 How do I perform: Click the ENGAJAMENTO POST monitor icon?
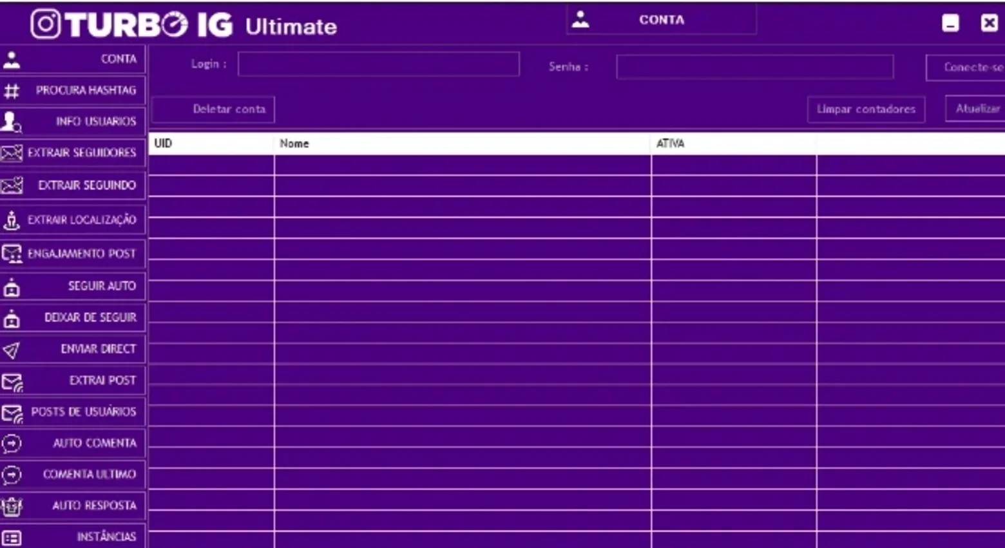pyautogui.click(x=12, y=254)
